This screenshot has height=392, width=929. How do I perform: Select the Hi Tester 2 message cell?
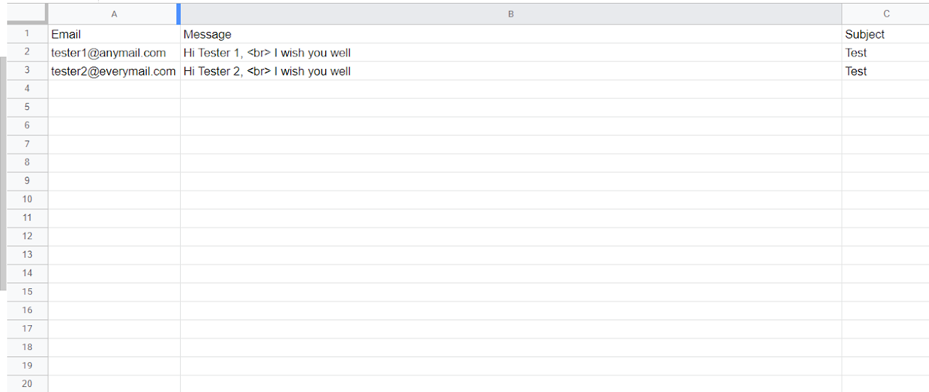click(x=511, y=71)
